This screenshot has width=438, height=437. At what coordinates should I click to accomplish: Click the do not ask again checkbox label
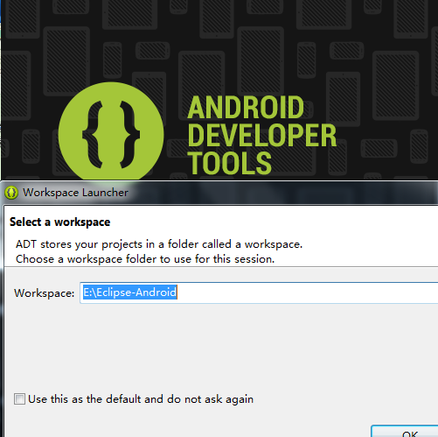[x=141, y=399]
